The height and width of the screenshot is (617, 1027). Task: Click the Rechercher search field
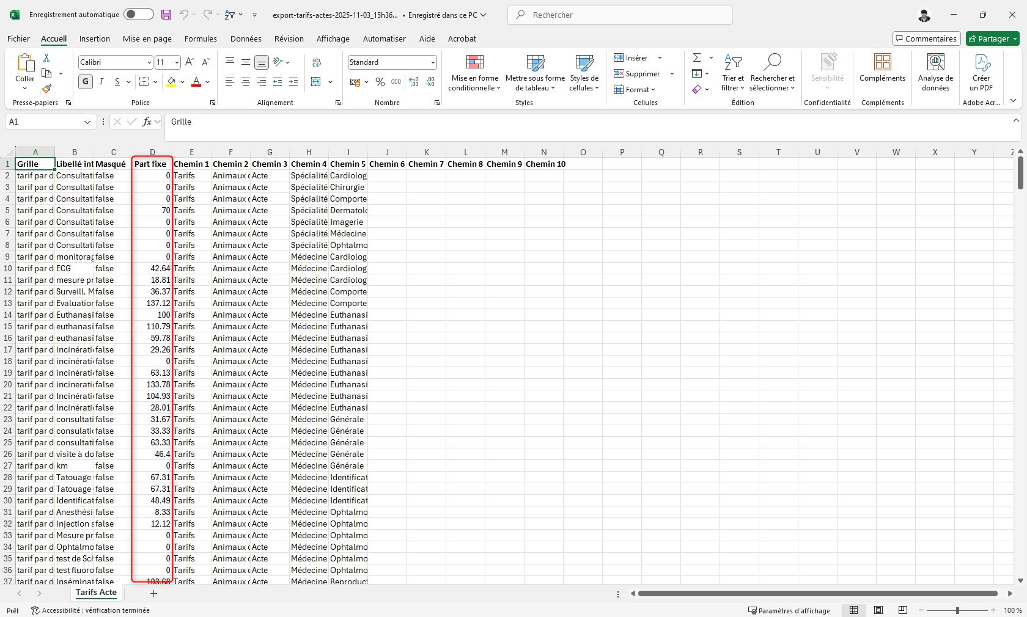tap(619, 15)
